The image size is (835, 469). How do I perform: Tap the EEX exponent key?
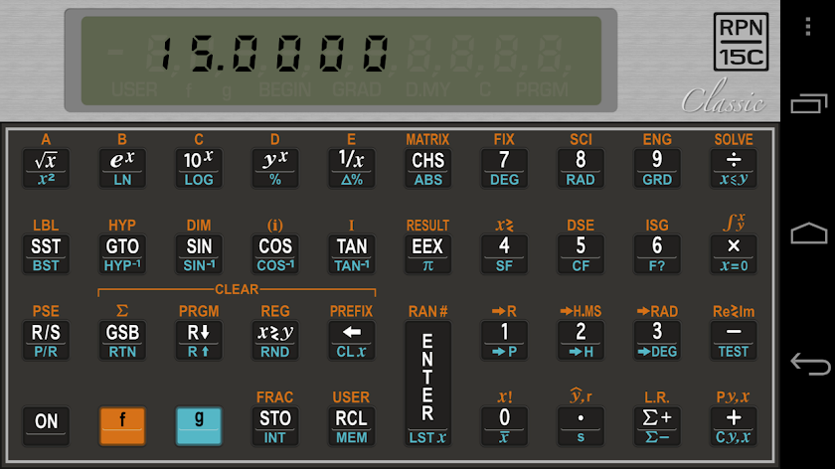click(428, 254)
